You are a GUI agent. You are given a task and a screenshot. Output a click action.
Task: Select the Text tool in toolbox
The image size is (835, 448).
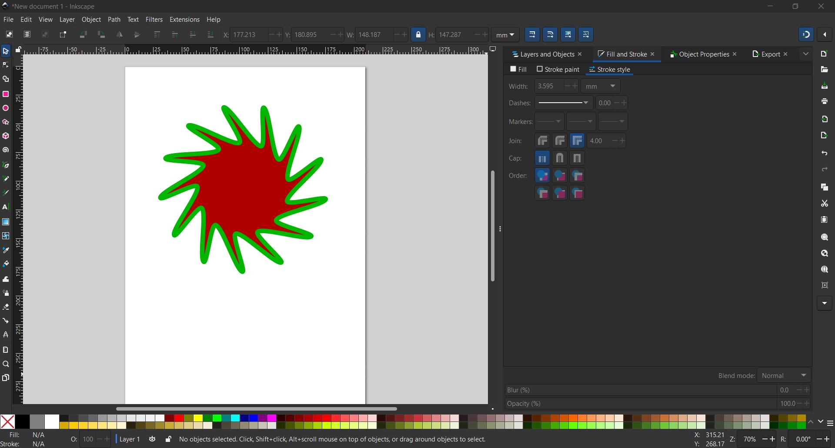(x=6, y=207)
